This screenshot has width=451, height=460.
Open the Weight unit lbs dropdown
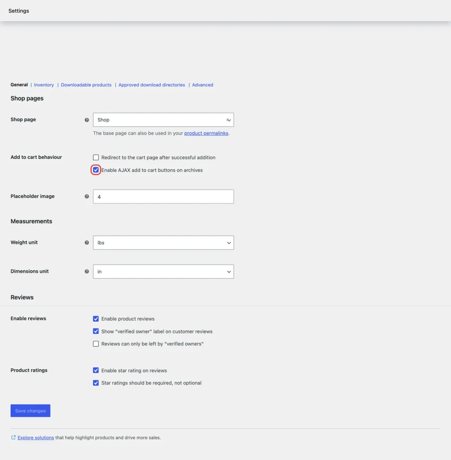tap(163, 243)
